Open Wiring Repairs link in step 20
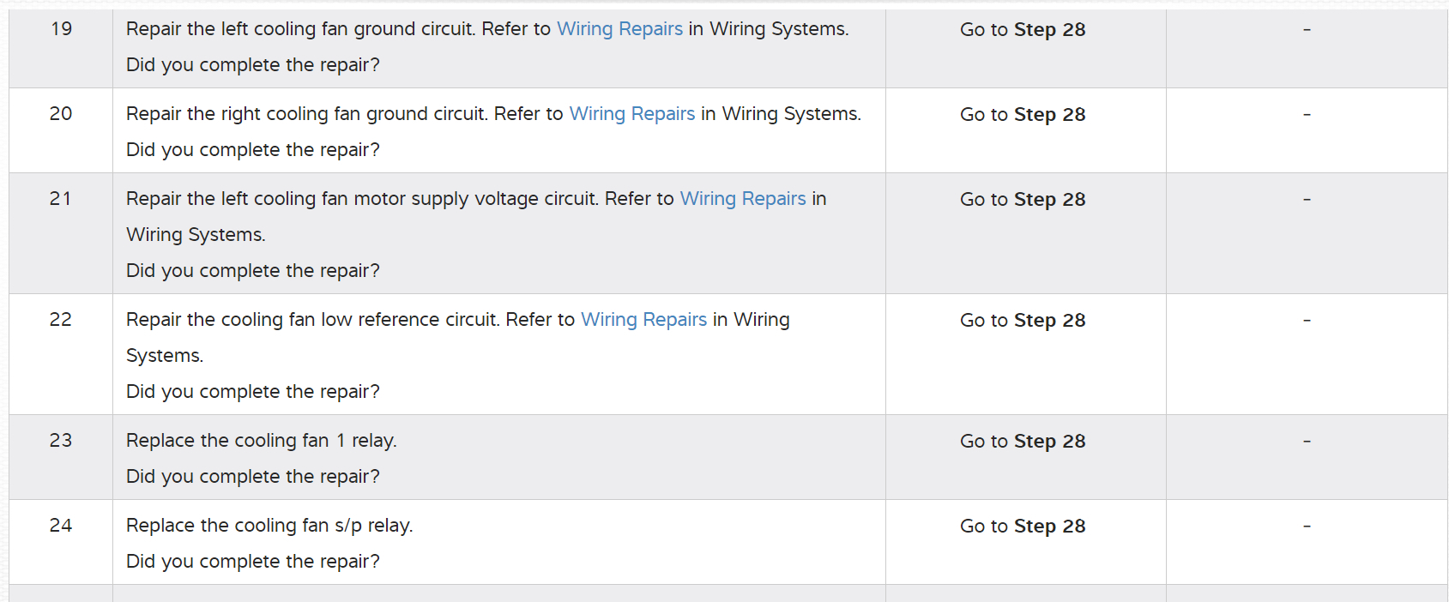This screenshot has width=1449, height=602. point(632,114)
